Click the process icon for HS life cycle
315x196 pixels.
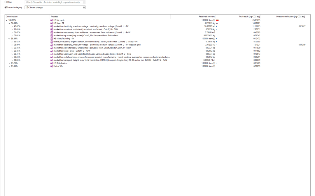pyautogui.click(x=51, y=20)
